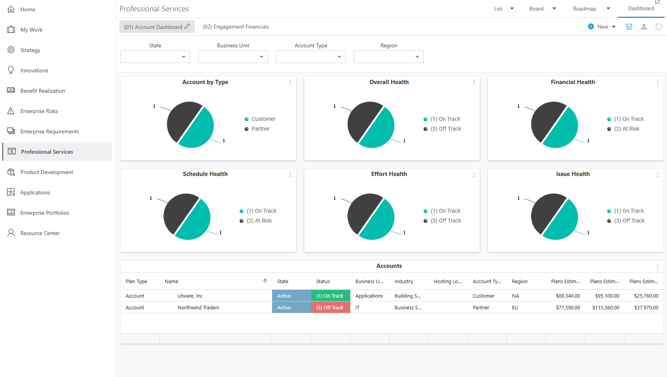This screenshot has height=377, width=667.
Task: Open Product Development box icon
Action: [11, 172]
